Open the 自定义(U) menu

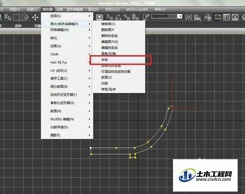click(113, 9)
